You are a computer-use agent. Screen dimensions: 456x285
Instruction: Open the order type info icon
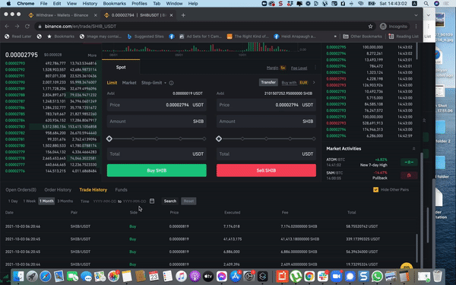click(x=171, y=83)
